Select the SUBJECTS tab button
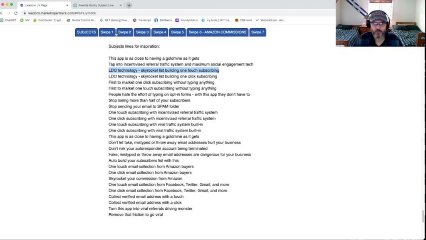This screenshot has height=240, width=426. (x=86, y=32)
